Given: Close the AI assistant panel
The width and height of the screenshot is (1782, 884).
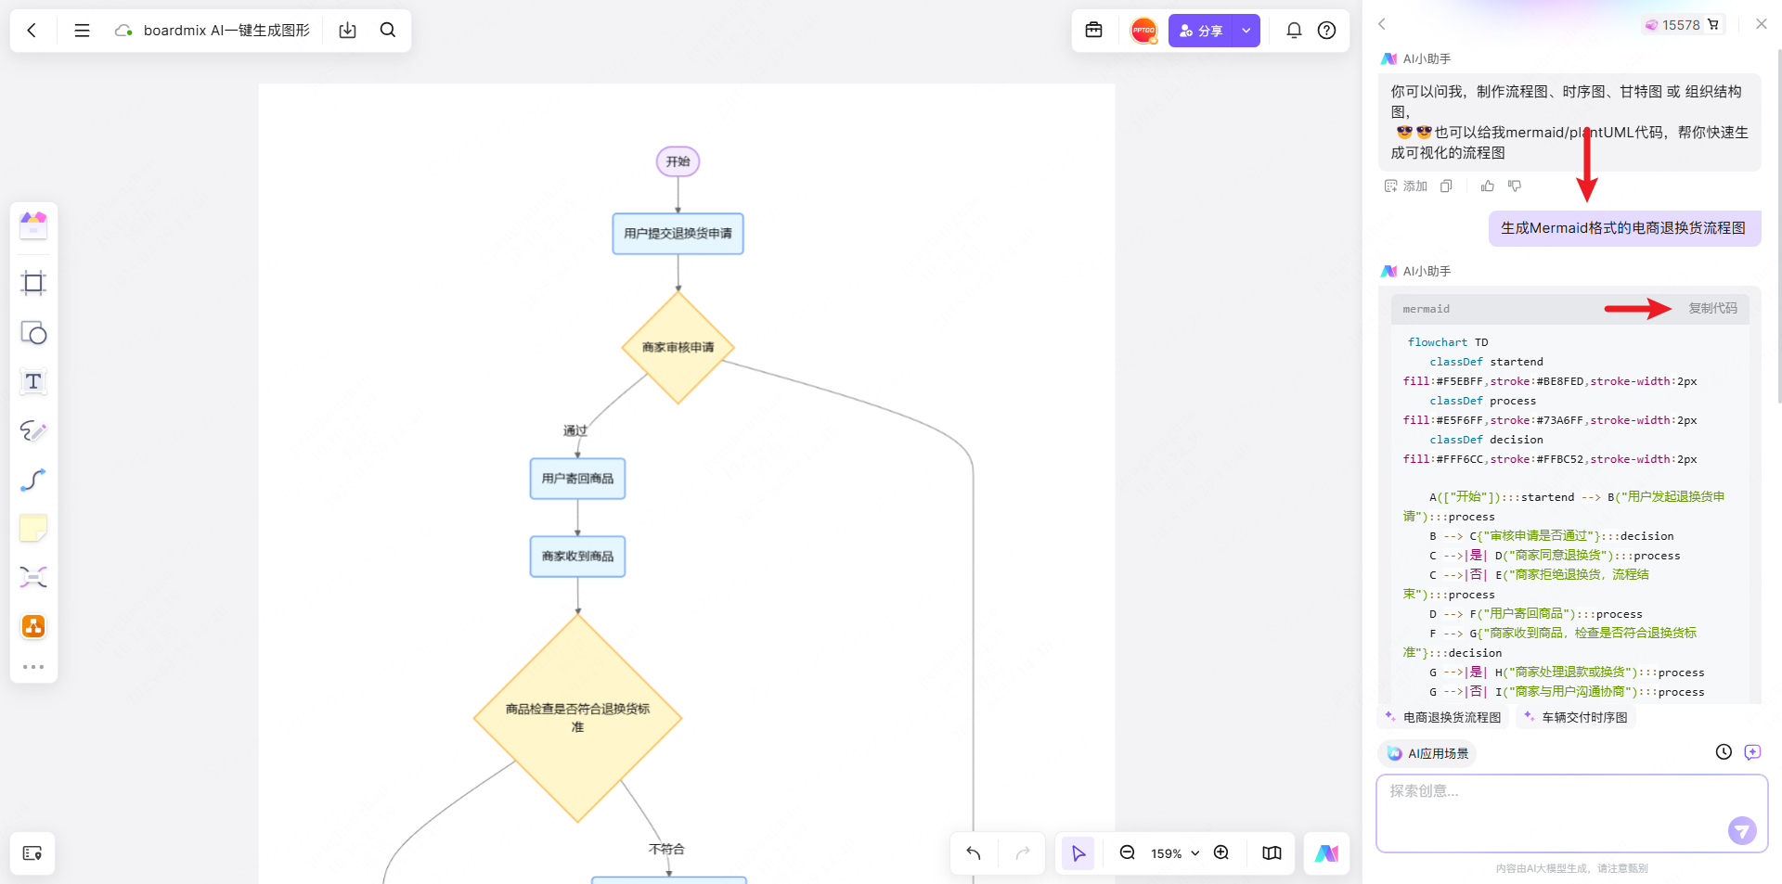Looking at the screenshot, I should (1761, 24).
